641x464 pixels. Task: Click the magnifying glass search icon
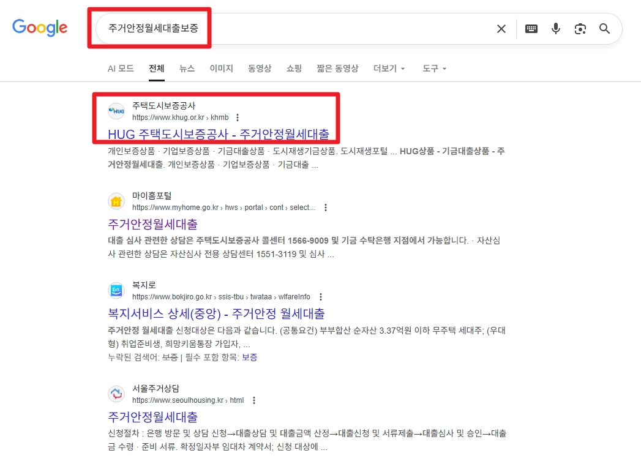(x=604, y=29)
